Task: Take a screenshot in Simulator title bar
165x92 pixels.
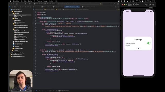Action: pos(146,5)
